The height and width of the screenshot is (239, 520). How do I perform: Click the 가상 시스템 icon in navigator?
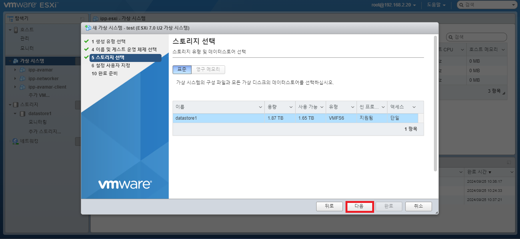coord(16,61)
